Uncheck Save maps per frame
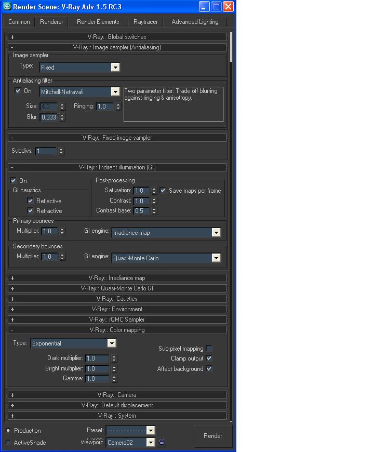Viewport: 374px width, 452px height. pyautogui.click(x=163, y=190)
